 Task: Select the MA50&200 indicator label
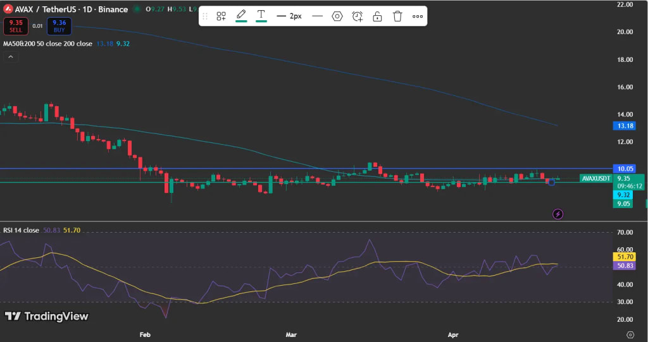click(x=48, y=44)
